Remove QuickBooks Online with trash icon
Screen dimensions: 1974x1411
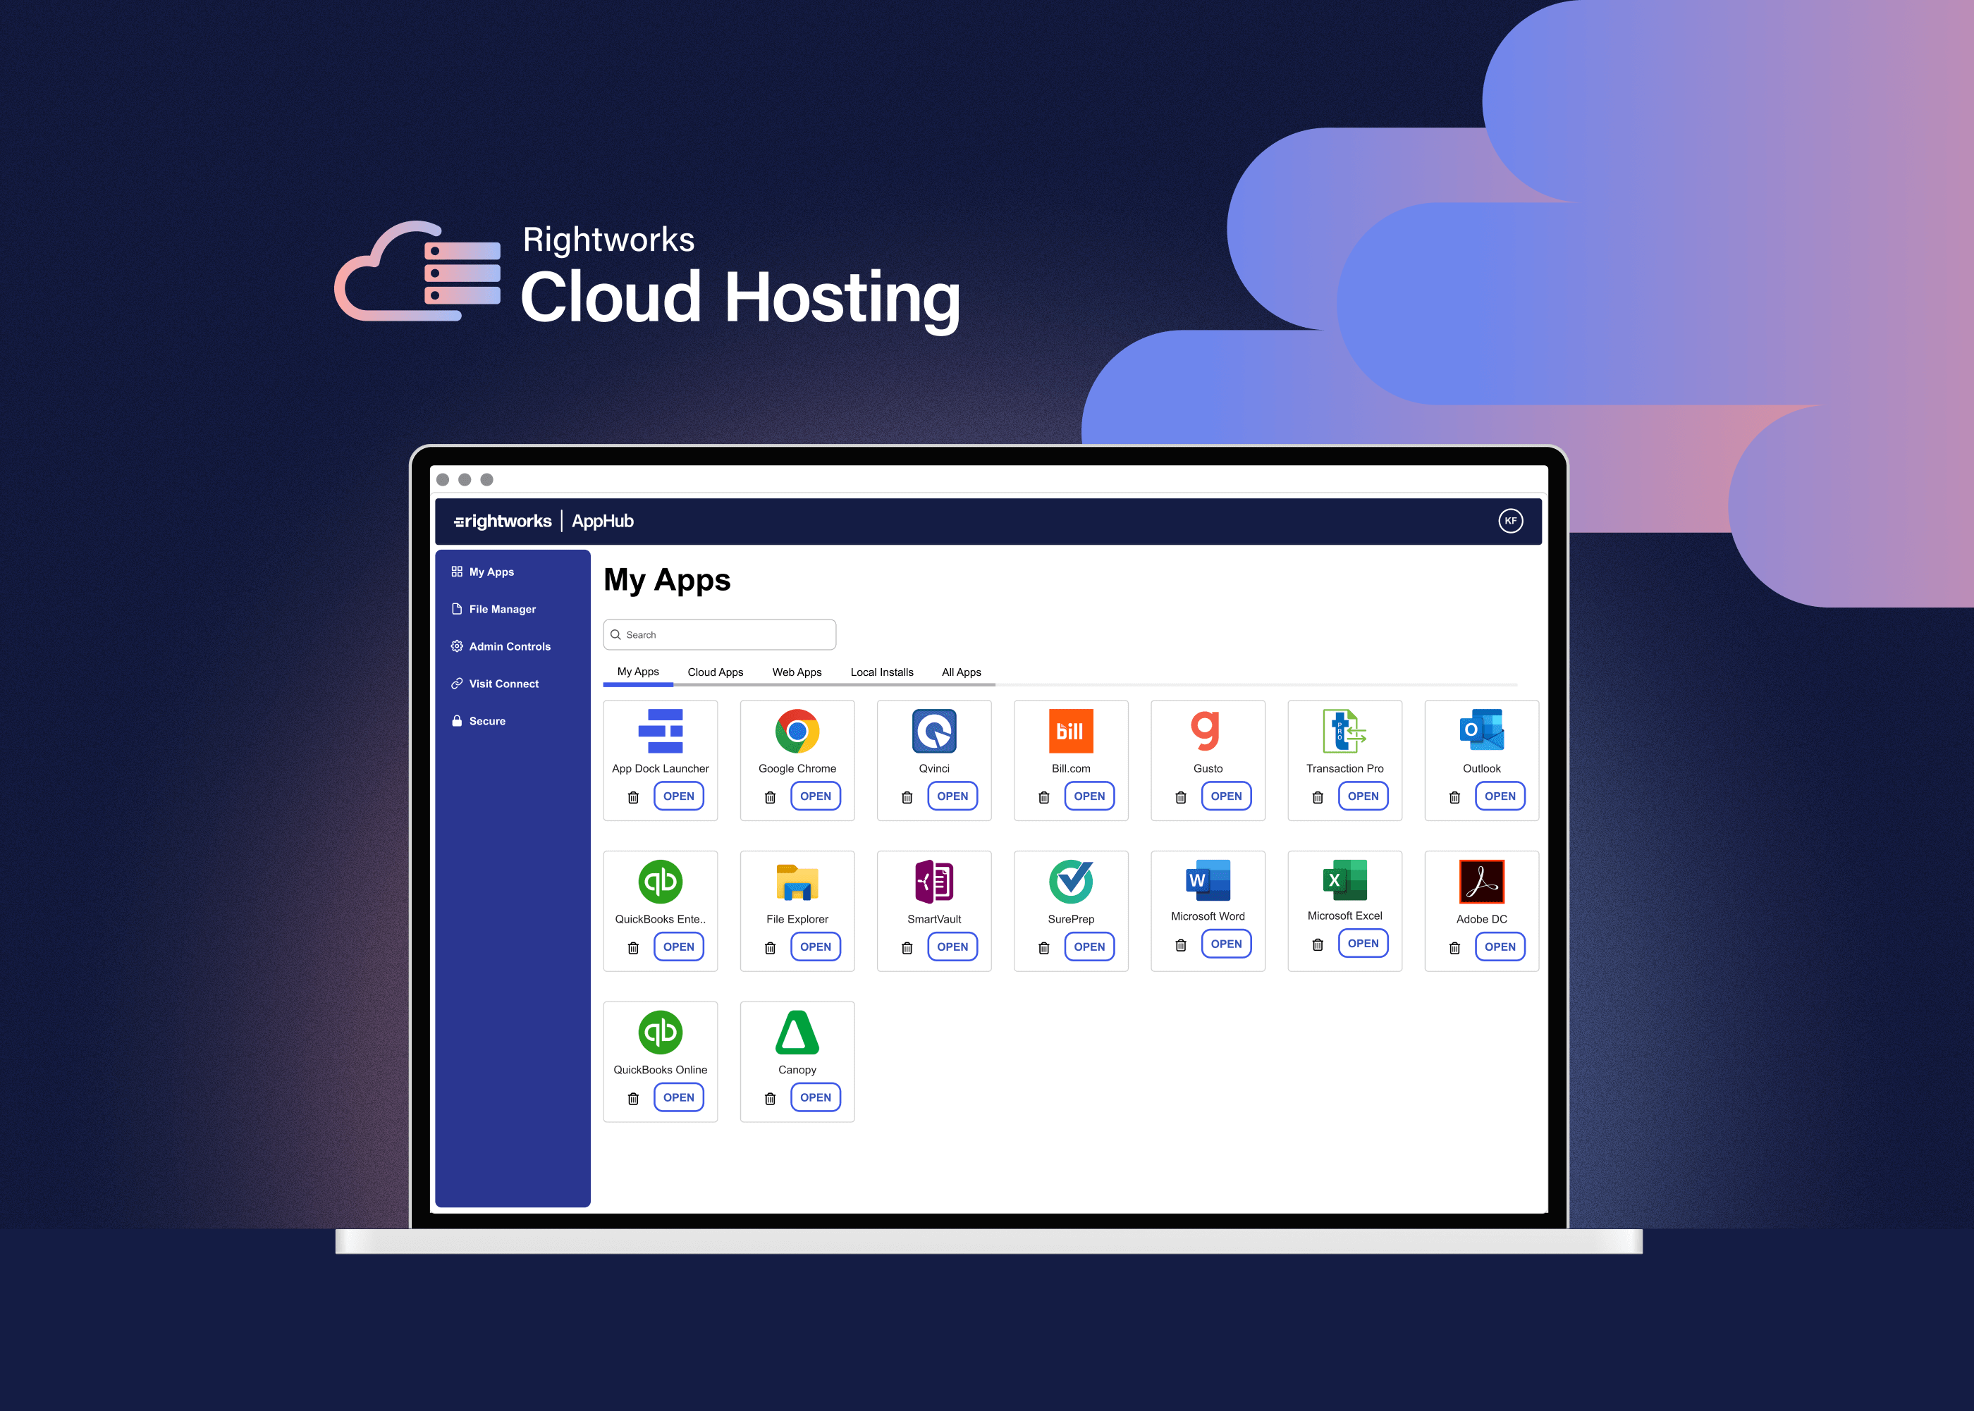(633, 1098)
